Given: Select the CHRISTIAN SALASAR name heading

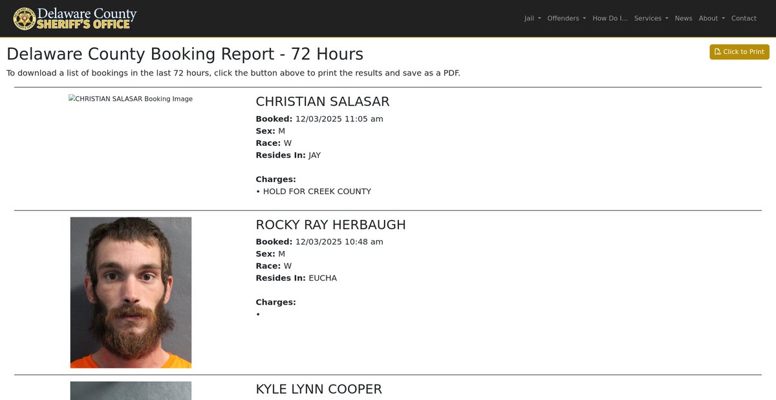Looking at the screenshot, I should pyautogui.click(x=323, y=101).
